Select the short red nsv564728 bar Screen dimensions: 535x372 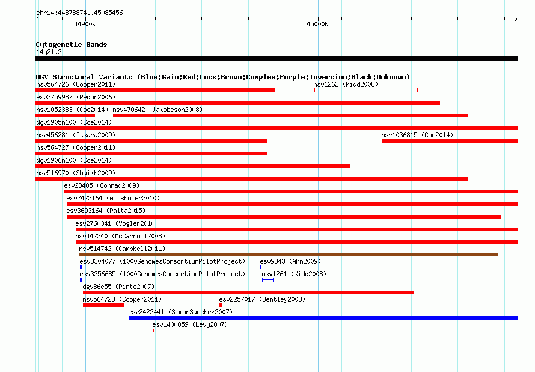[x=103, y=305]
